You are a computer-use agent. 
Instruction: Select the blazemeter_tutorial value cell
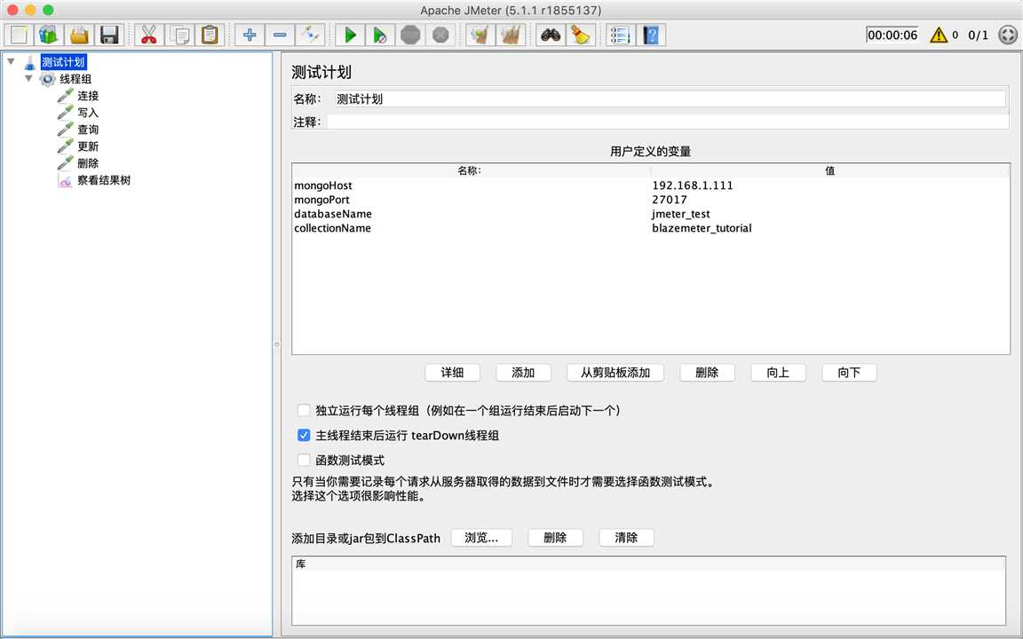point(830,228)
